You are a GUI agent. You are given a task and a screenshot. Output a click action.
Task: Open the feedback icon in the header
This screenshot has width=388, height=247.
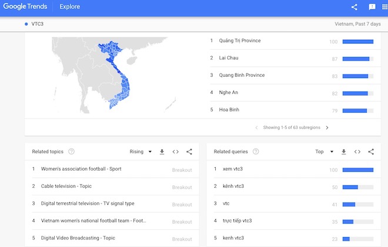pos(372,7)
